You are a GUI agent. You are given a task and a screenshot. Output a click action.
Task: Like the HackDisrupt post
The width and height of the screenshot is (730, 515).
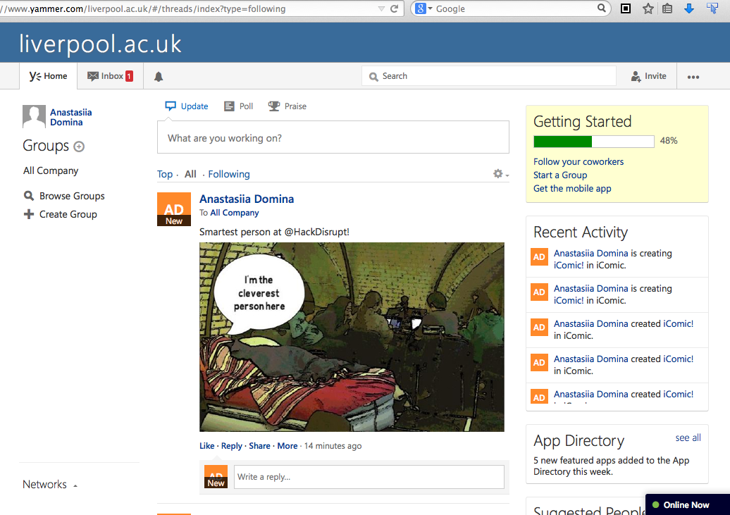coord(206,446)
